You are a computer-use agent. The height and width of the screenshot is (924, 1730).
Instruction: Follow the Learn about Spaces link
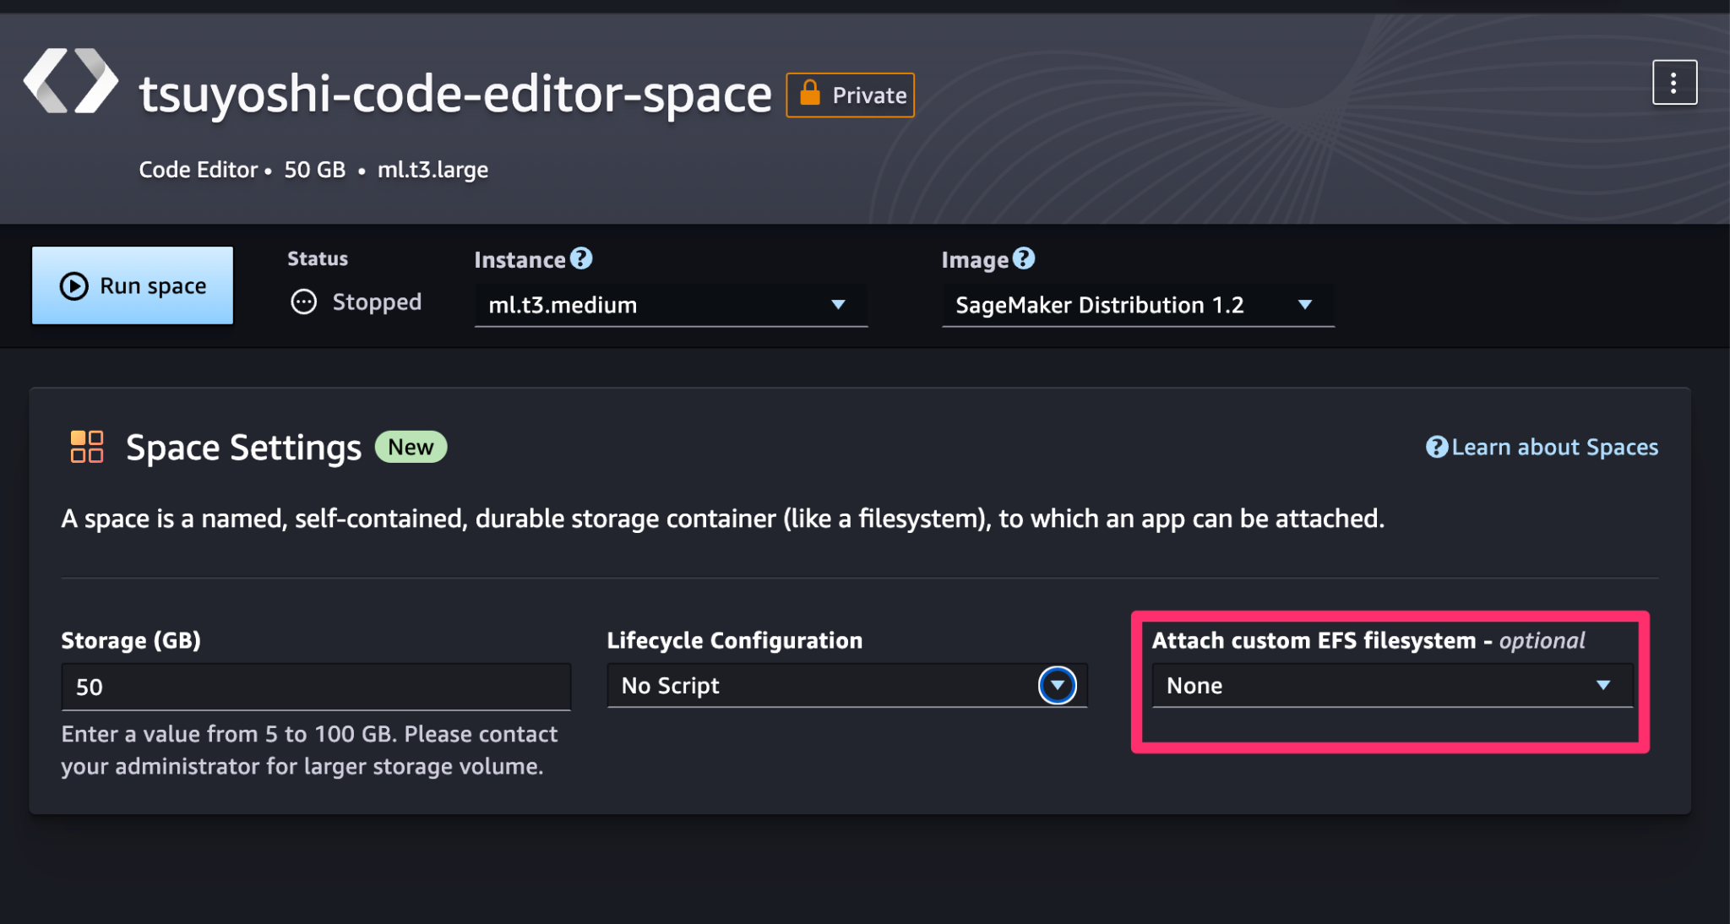1554,447
